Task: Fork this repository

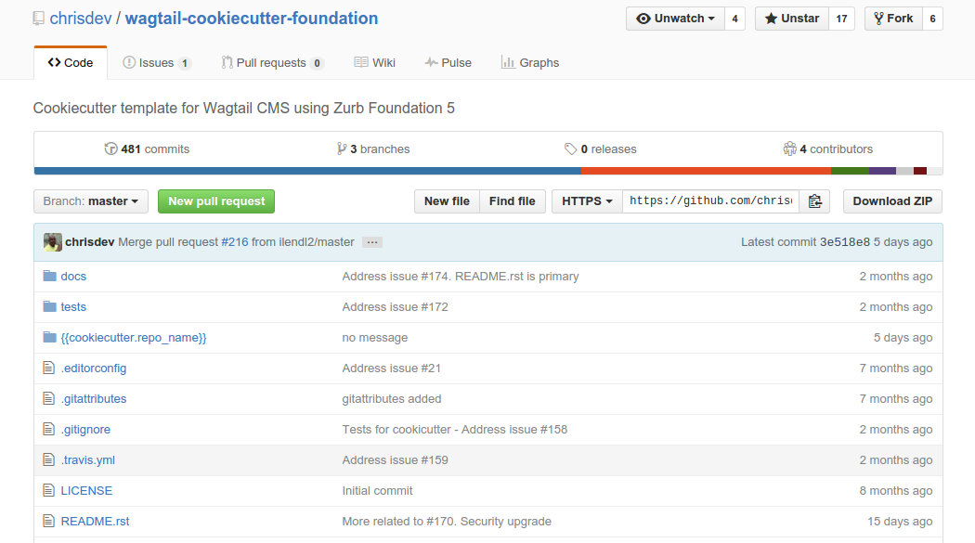Action: [x=893, y=19]
